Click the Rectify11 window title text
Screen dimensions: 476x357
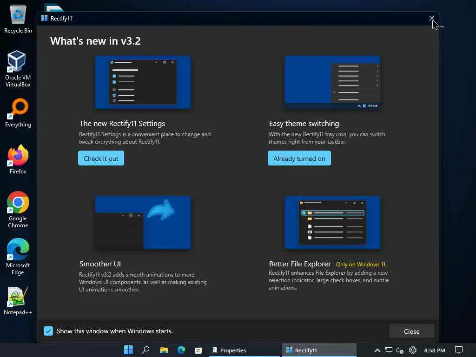point(62,19)
